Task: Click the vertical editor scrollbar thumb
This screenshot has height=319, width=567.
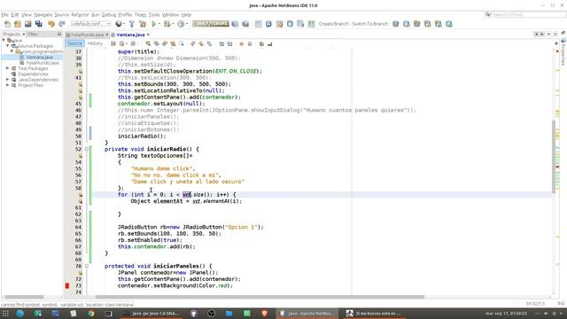Action: [553, 156]
